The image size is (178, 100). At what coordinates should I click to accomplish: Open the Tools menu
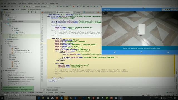tap(43, 3)
